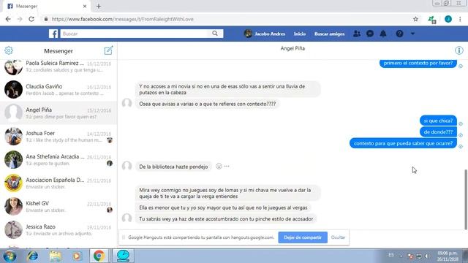This screenshot has width=468, height=263.
Task: Click Claudia Gaviño profile picture
Action: [13, 89]
